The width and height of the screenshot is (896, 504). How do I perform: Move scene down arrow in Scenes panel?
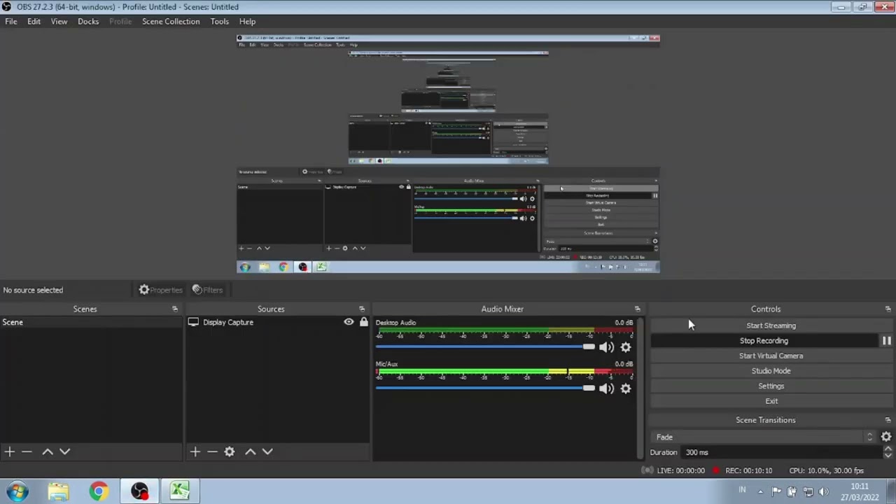(64, 451)
